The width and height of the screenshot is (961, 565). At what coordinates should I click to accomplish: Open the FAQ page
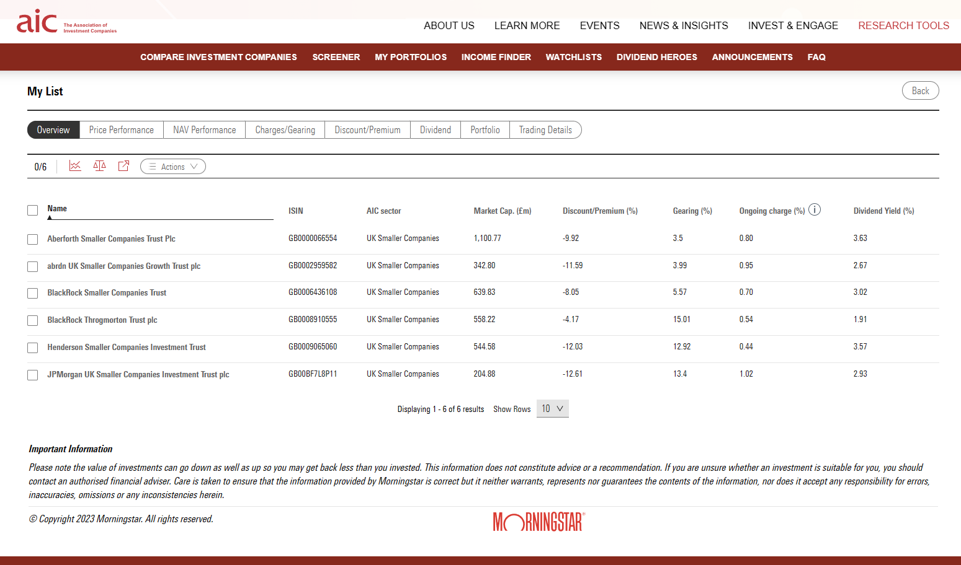816,57
